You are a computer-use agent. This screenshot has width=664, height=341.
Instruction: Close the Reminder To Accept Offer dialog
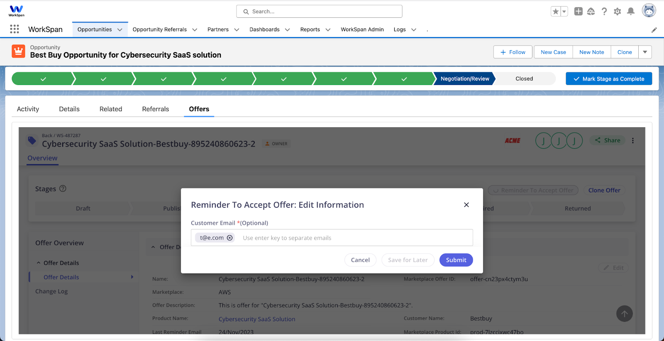click(466, 205)
